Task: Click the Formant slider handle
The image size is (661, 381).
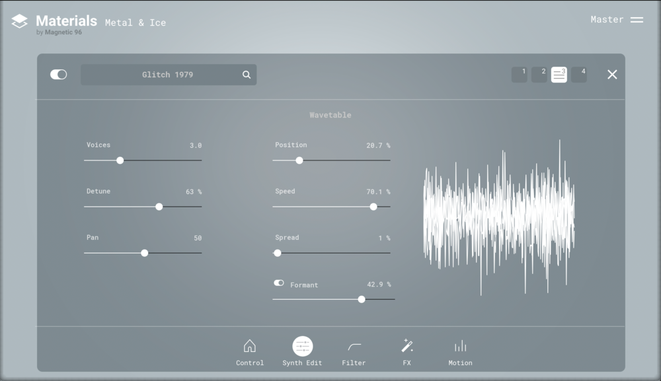Action: [x=362, y=299]
